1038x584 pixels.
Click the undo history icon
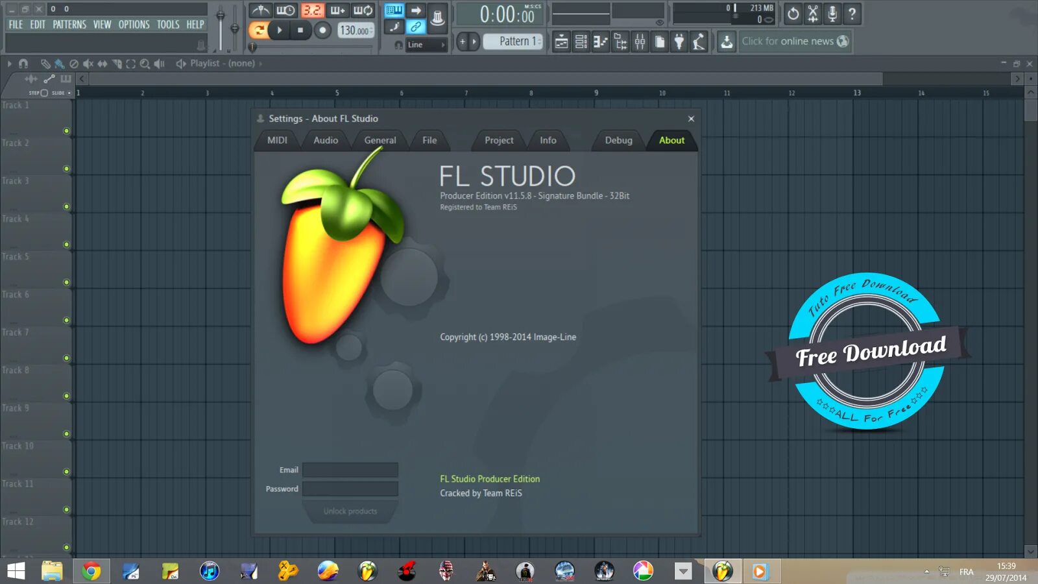point(793,13)
